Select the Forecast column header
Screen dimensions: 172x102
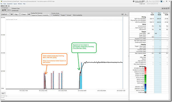(x=165, y=13)
